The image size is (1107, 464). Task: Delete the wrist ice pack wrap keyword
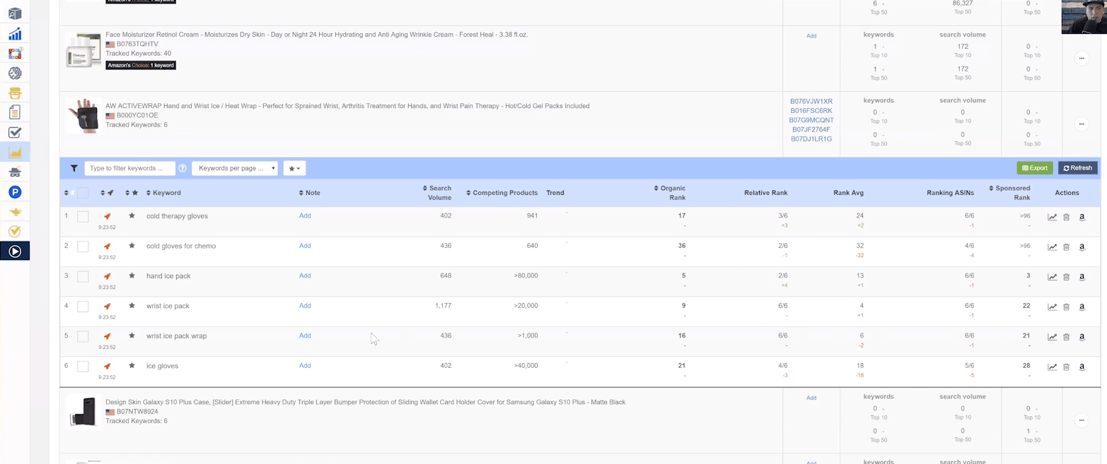(1067, 337)
